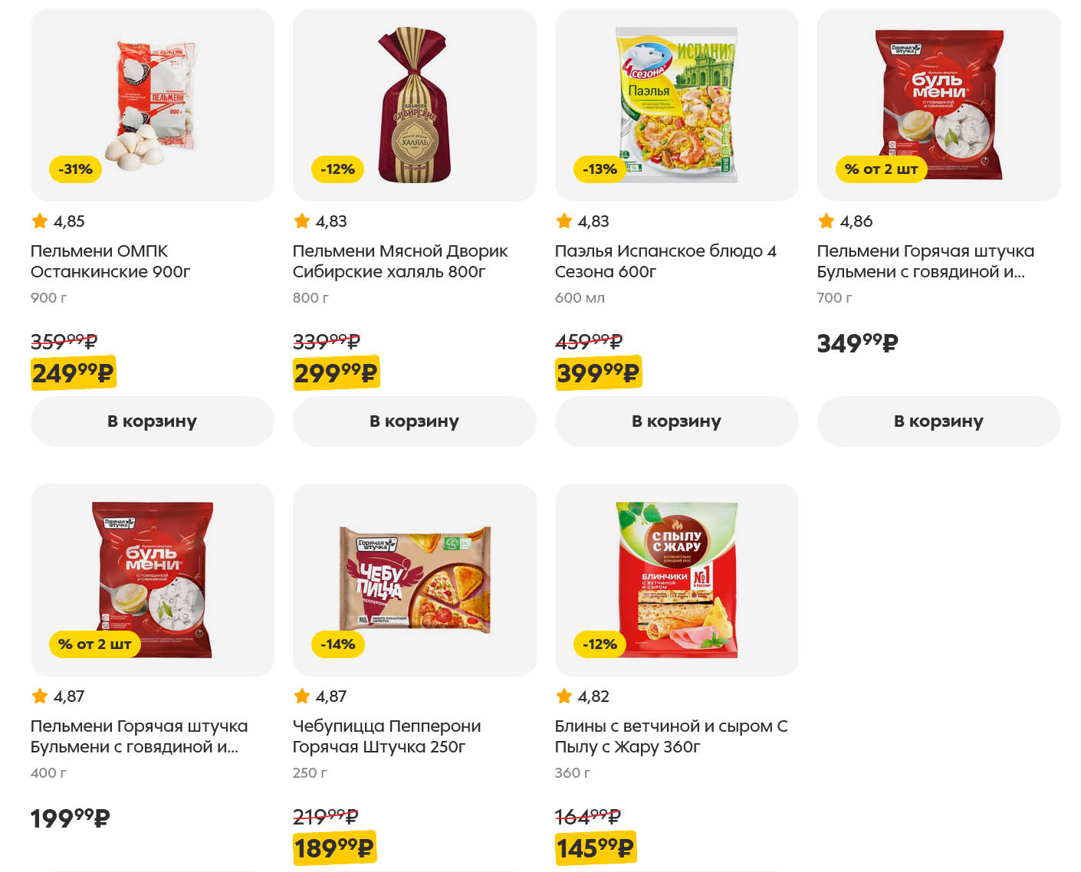The height and width of the screenshot is (872, 1081).
Task: Add 700 г Бульмени pelmeni to cart
Action: click(938, 421)
